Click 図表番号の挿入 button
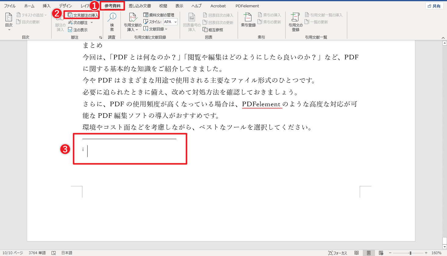The image size is (447, 256). click(x=192, y=22)
